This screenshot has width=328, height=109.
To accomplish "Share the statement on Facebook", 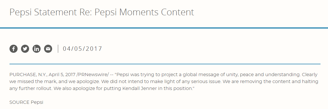I will (14, 49).
